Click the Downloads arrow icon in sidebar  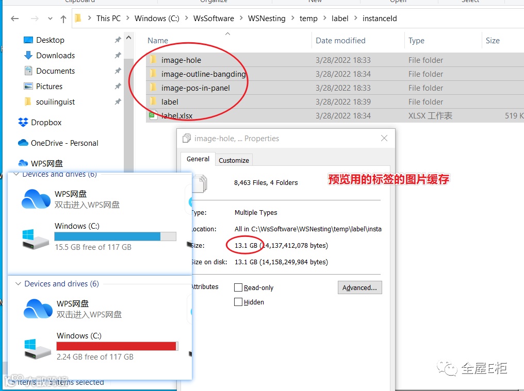[x=28, y=56]
